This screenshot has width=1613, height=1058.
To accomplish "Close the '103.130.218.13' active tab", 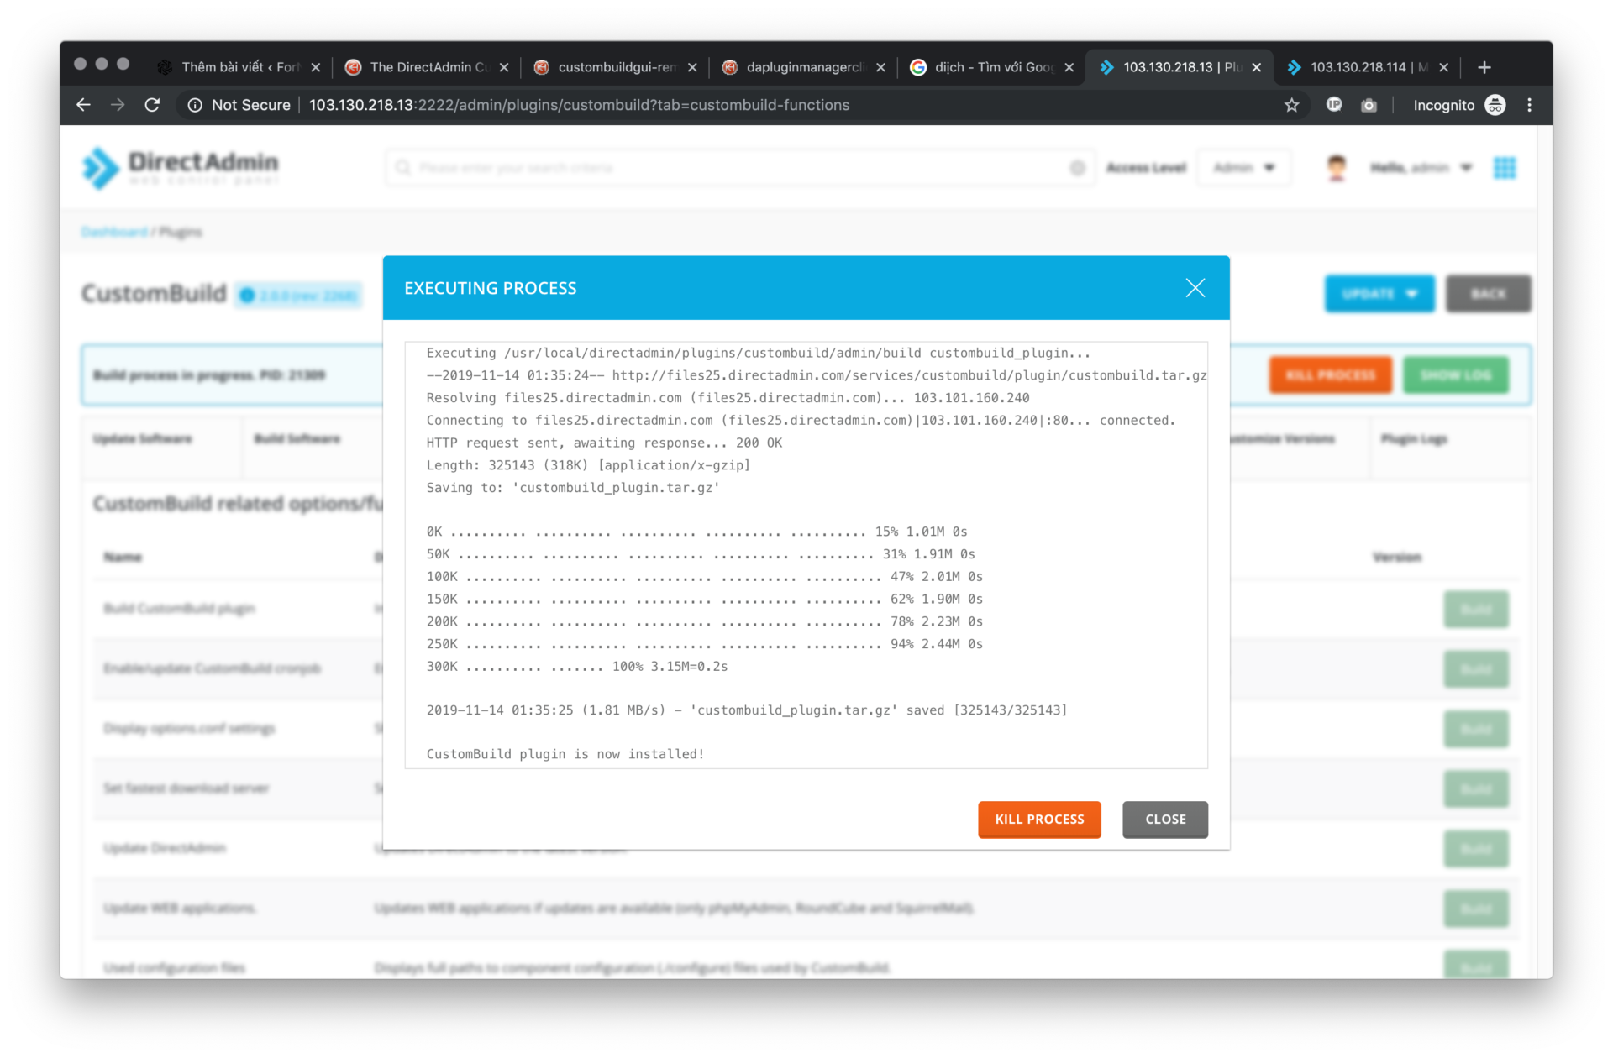I will 1256,67.
